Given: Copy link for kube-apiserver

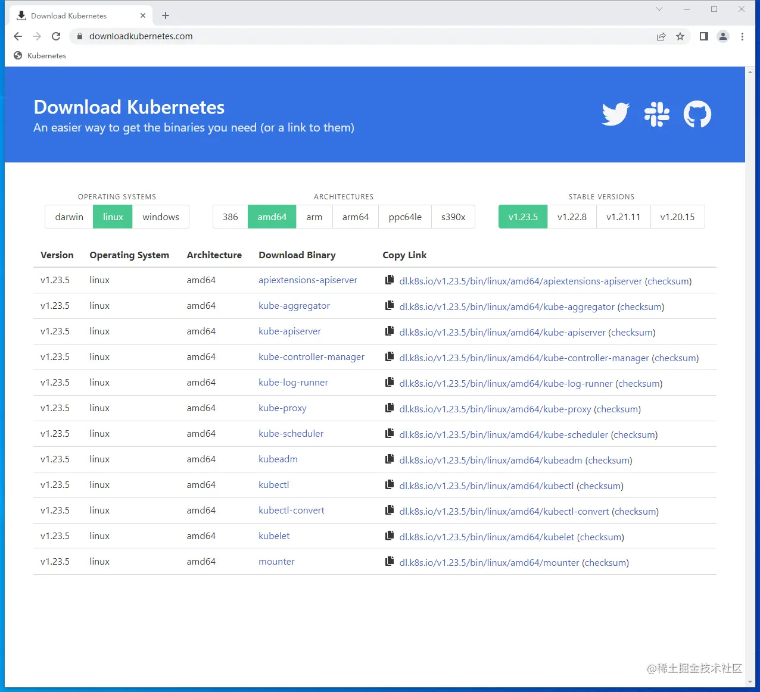Looking at the screenshot, I should 390,331.
